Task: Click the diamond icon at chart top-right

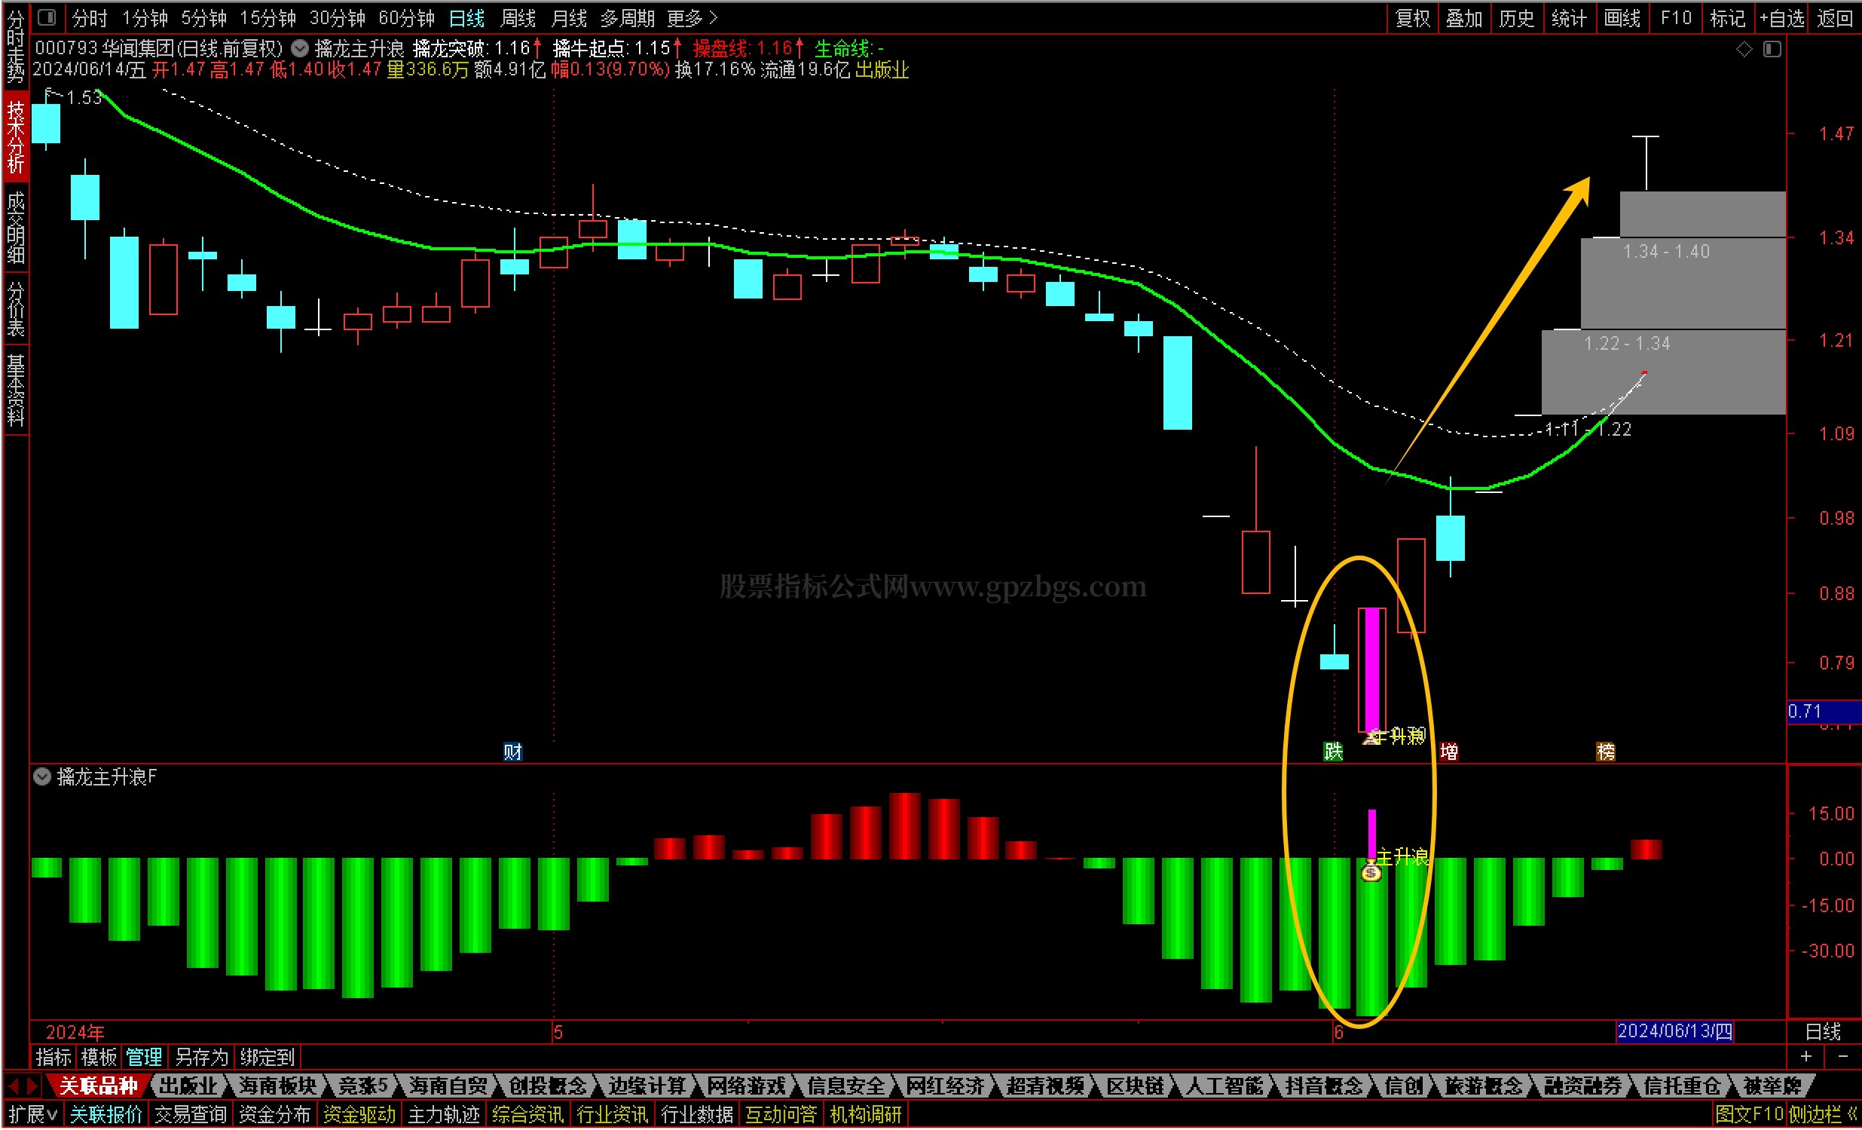Action: pos(1745,50)
